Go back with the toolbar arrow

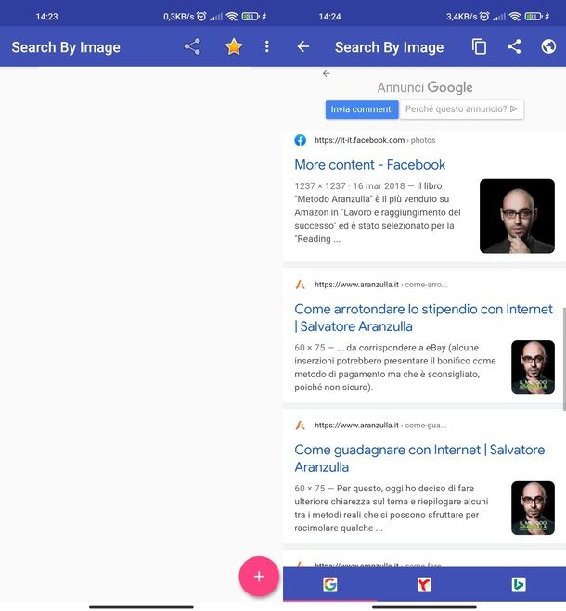303,46
